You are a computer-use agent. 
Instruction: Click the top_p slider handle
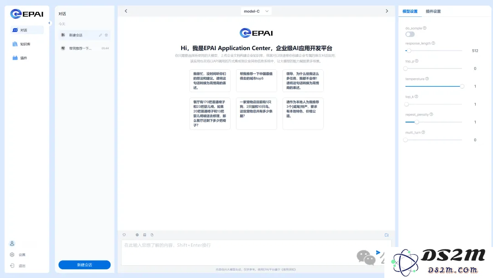tap(406, 68)
